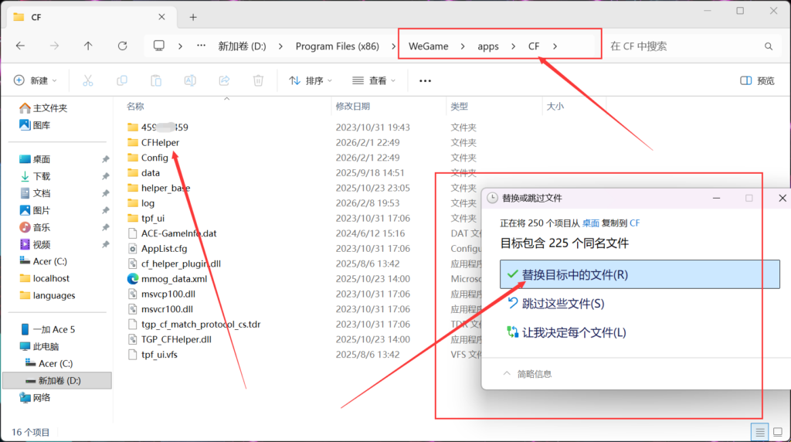Open 桌面 in the sidebar
791x442 pixels.
(35, 159)
